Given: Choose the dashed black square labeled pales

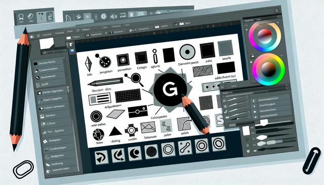Looking at the screenshot, I should 207,51.
